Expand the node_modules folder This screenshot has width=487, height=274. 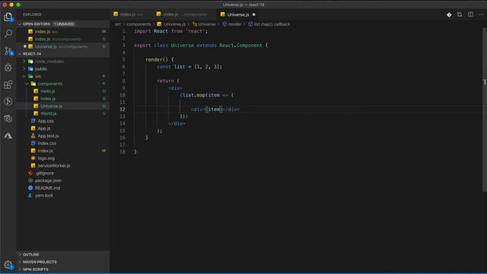[x=24, y=61]
